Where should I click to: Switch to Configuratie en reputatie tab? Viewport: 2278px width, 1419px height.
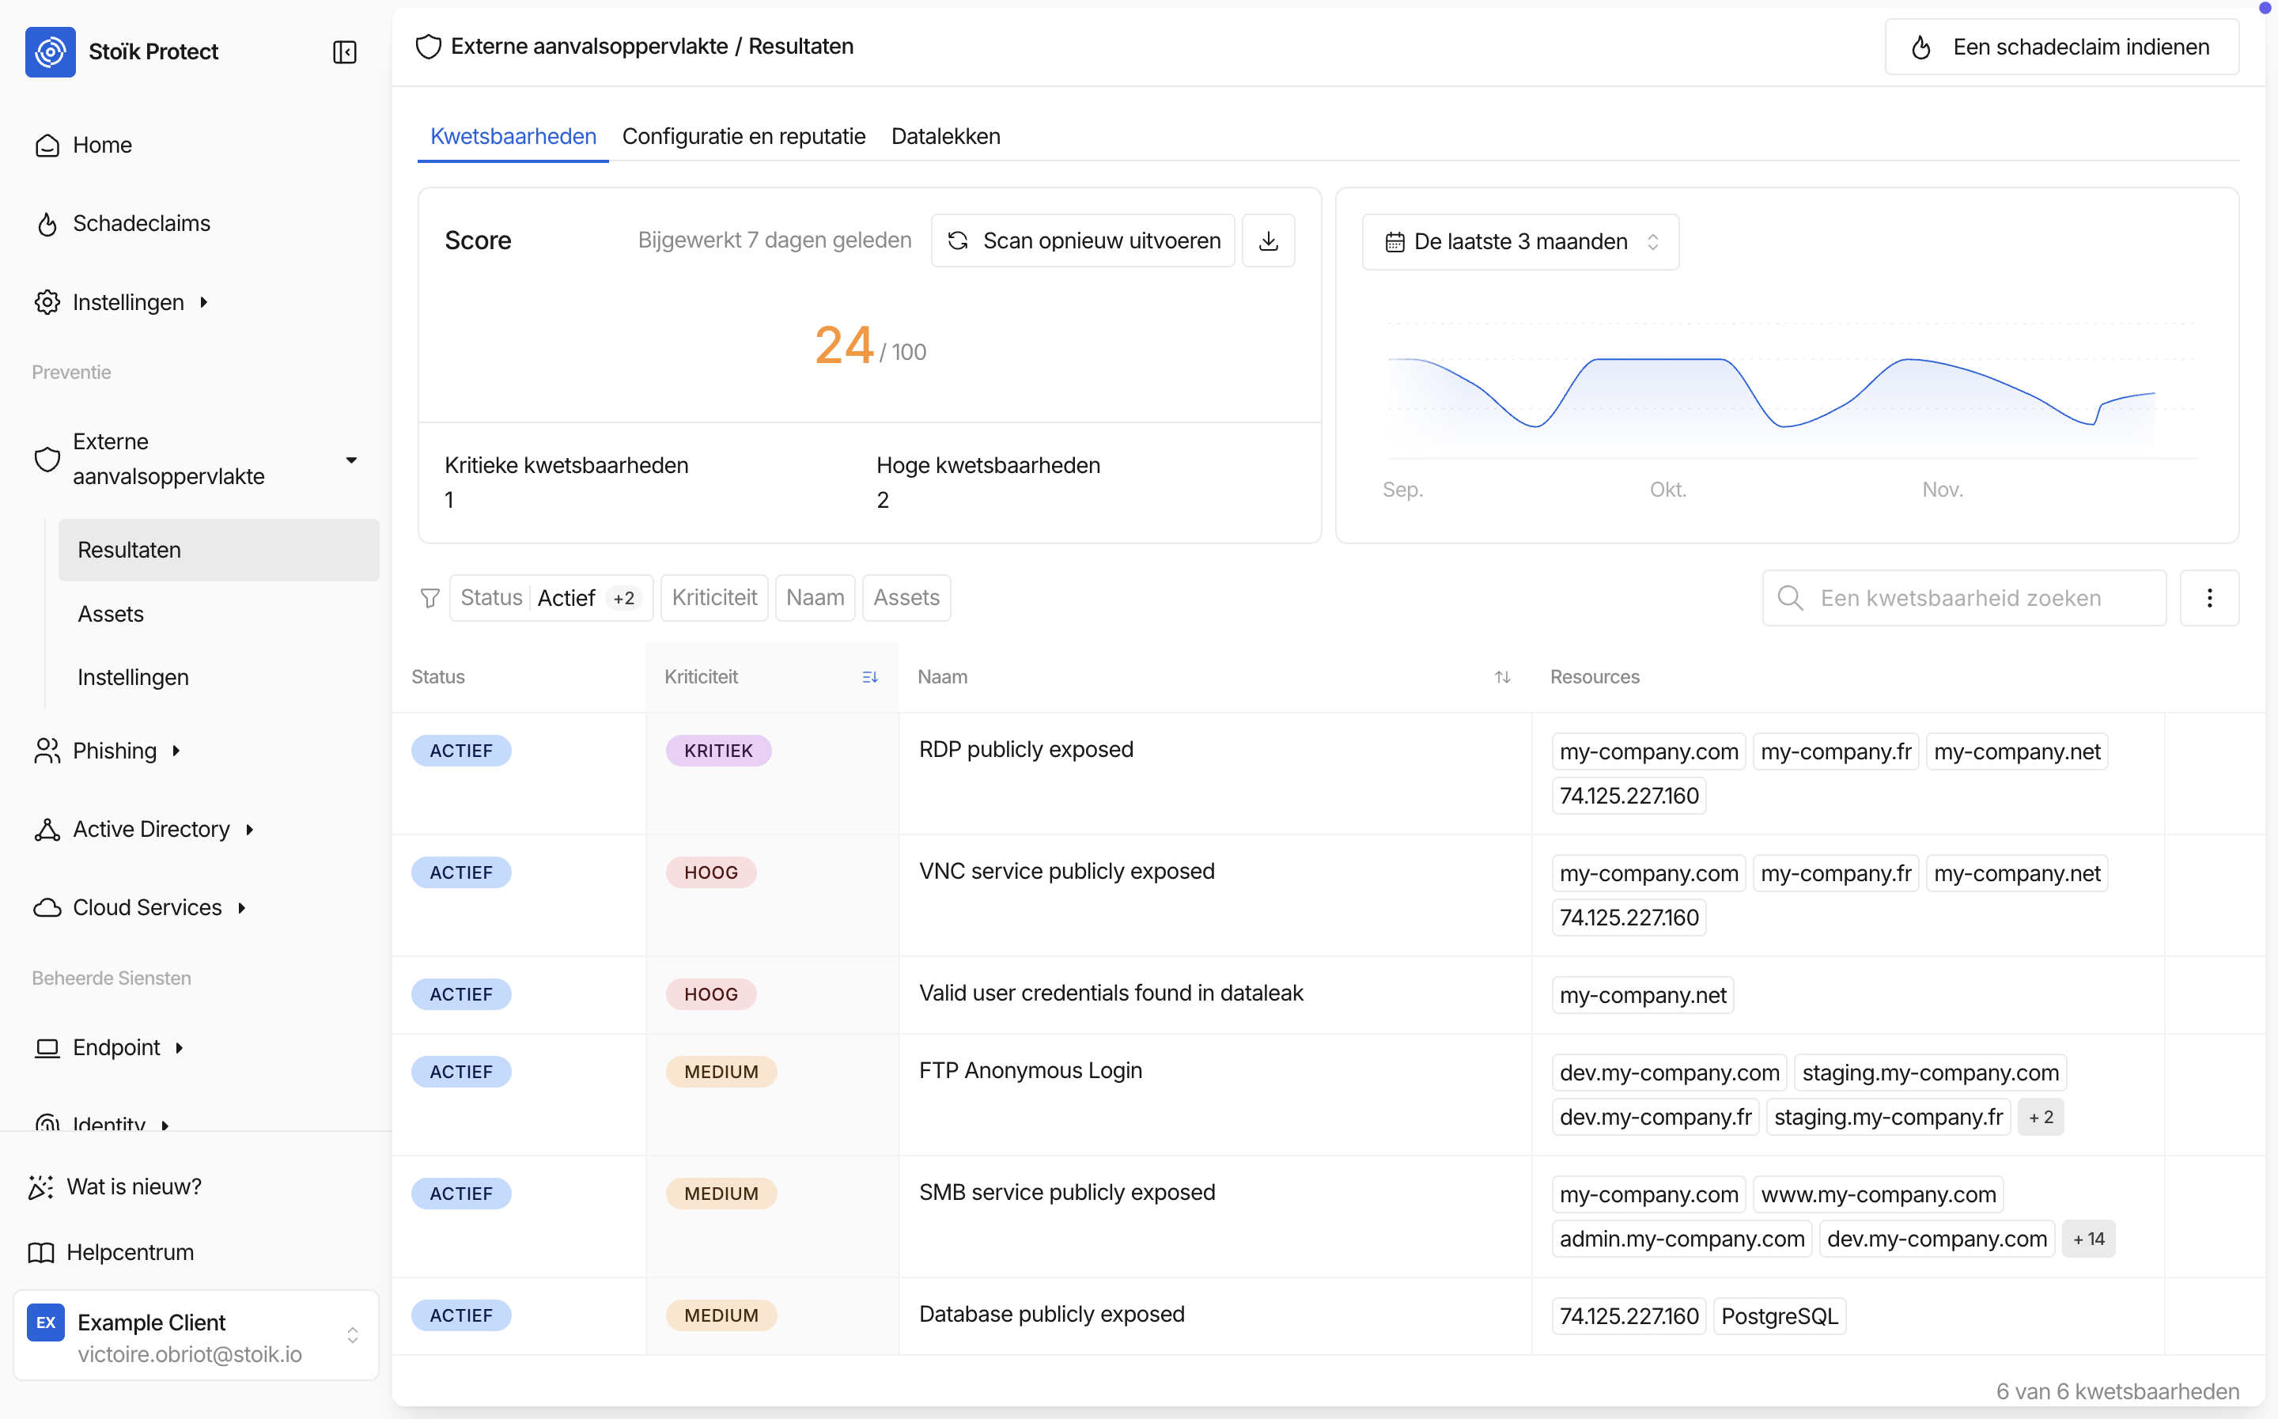coord(743,137)
